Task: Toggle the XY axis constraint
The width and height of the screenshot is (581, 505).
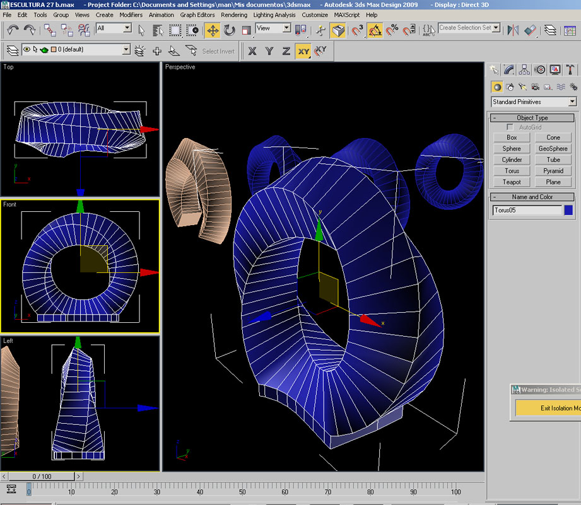Action: pos(303,51)
